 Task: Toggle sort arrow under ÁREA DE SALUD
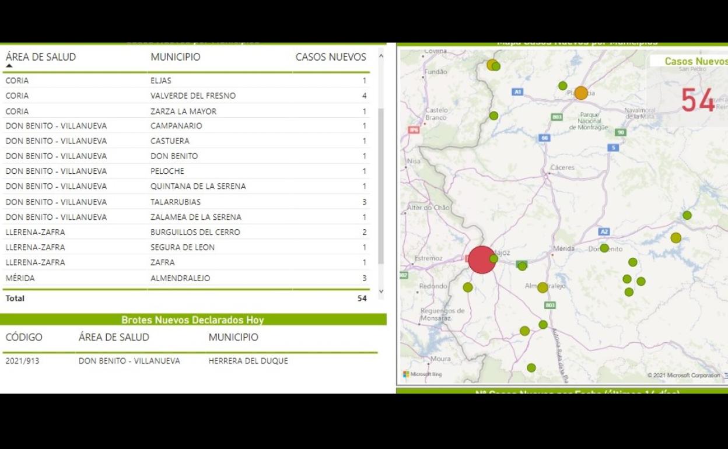tap(9, 66)
